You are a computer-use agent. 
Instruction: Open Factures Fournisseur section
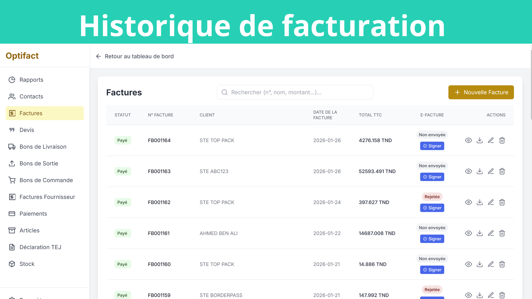(x=47, y=197)
